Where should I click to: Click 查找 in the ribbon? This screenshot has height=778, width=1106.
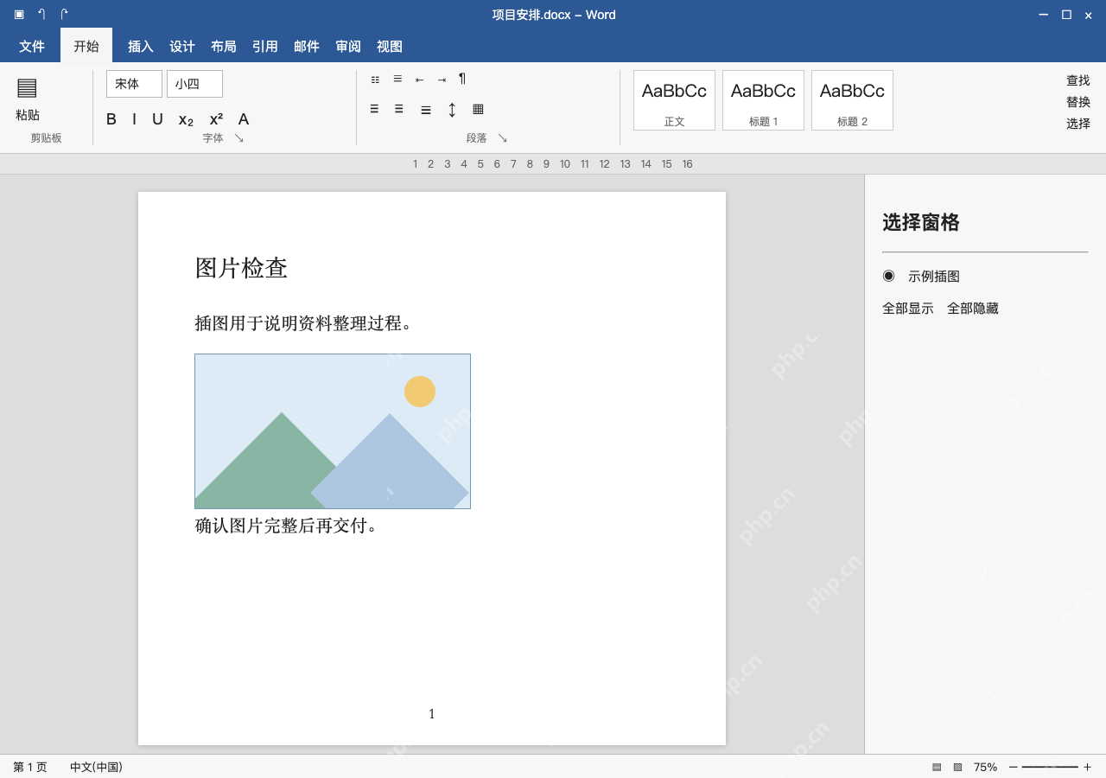click(1078, 80)
